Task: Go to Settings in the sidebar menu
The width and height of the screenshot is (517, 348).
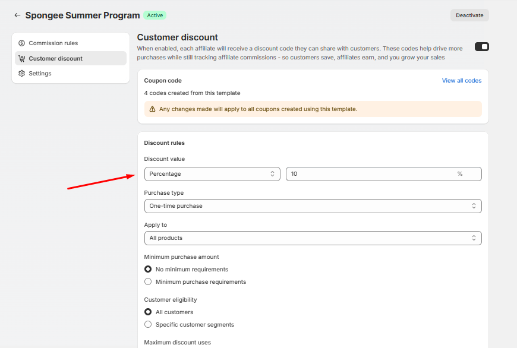Action: click(40, 74)
